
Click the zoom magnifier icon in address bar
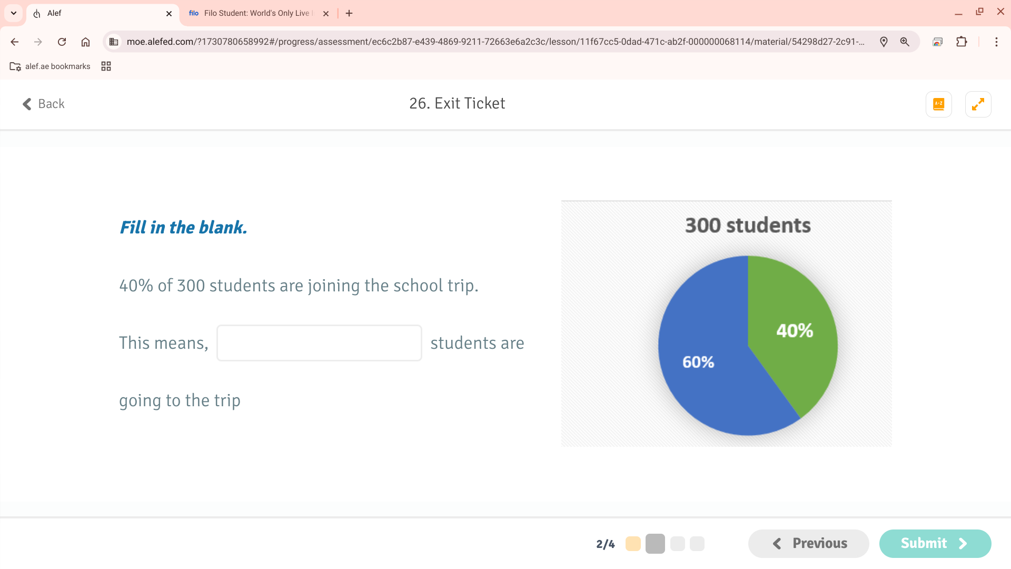905,42
